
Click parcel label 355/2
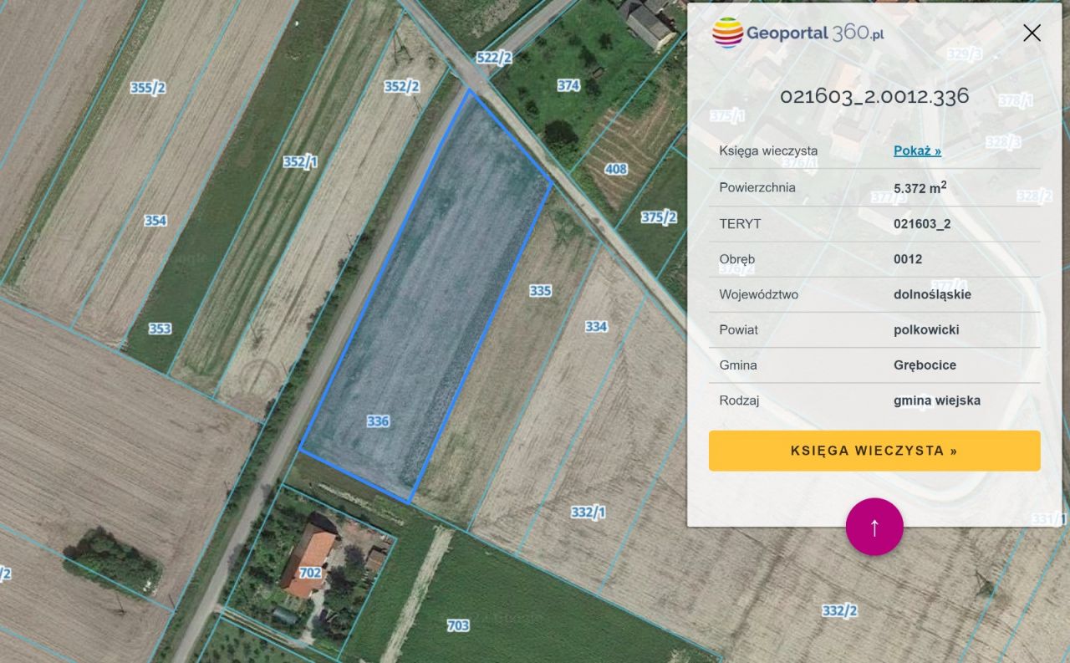[147, 88]
